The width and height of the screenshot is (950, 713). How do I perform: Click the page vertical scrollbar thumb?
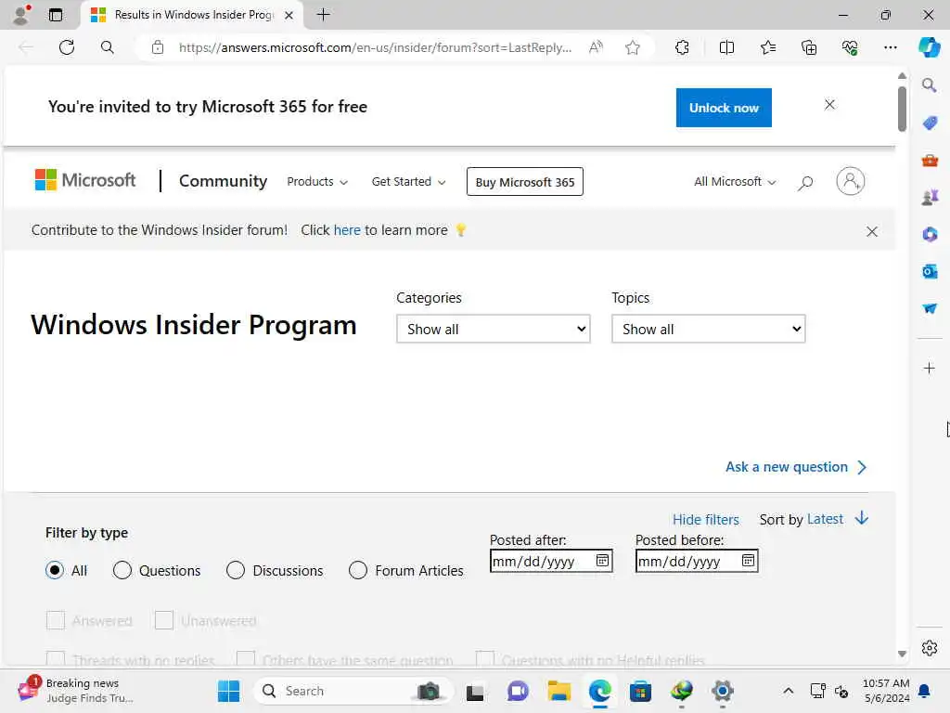(902, 110)
